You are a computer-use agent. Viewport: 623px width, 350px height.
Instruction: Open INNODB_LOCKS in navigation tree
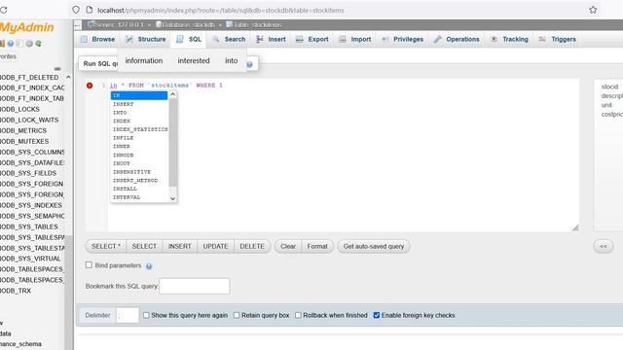coord(19,109)
